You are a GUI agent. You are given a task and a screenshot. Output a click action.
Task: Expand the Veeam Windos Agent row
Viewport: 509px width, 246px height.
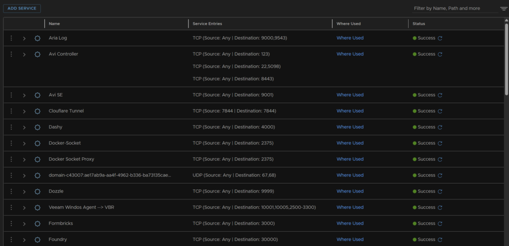coord(24,207)
